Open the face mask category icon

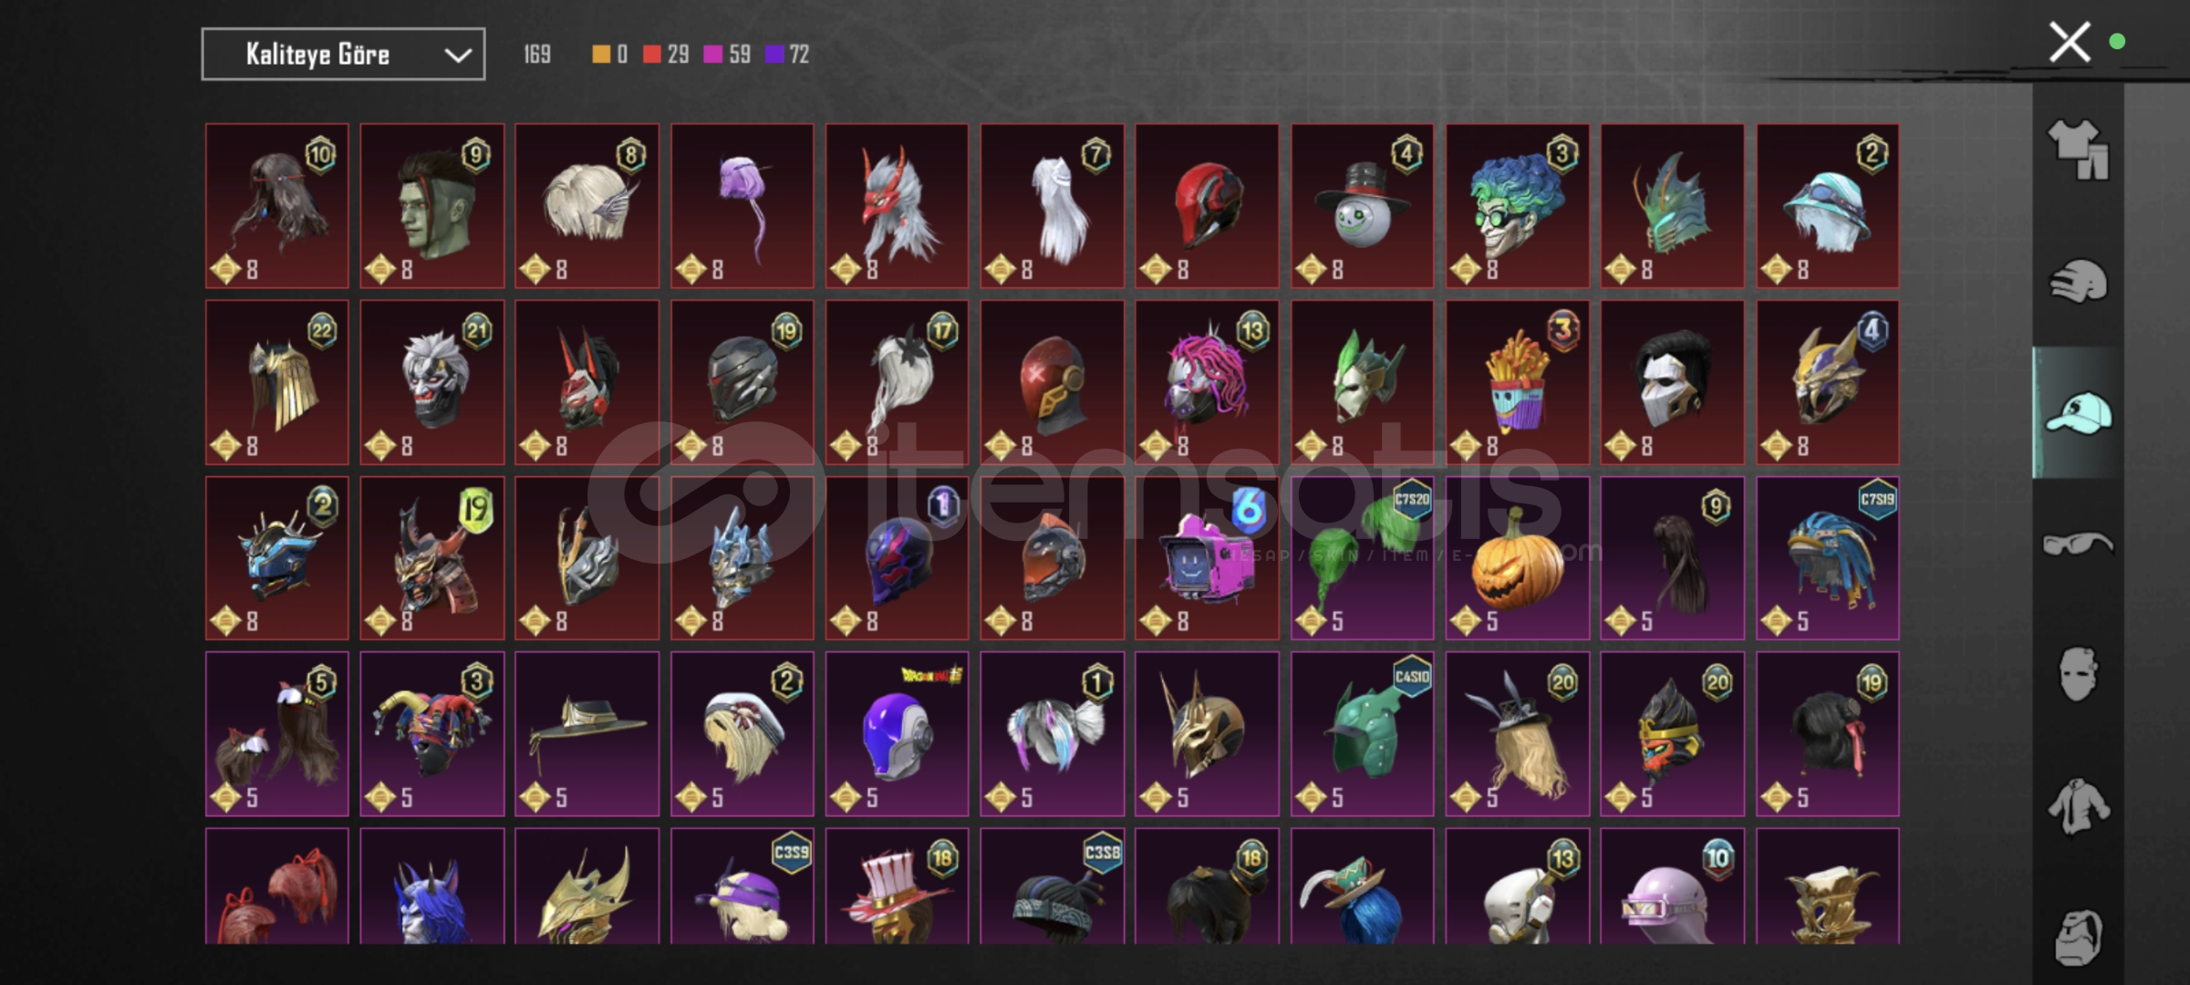click(2078, 675)
